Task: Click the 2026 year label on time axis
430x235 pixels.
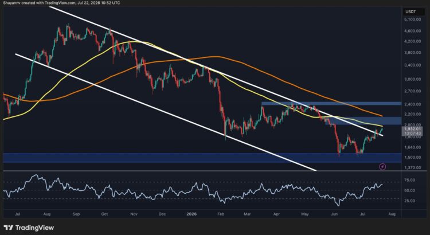Action: 191,214
